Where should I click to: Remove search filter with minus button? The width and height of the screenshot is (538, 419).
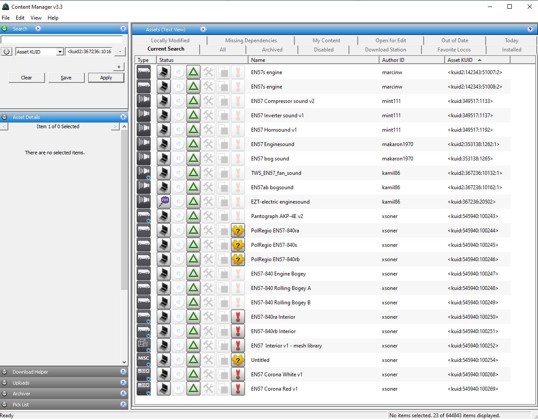(x=119, y=52)
